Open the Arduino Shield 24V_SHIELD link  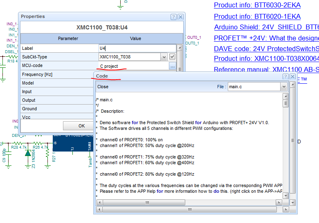point(267,27)
